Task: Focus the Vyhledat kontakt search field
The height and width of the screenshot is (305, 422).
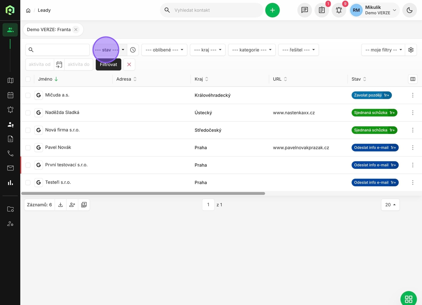Action: tap(211, 10)
